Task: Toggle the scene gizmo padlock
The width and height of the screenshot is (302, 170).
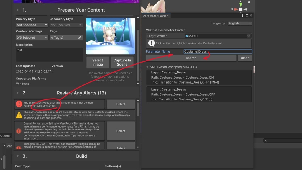Action: click(249, 2)
